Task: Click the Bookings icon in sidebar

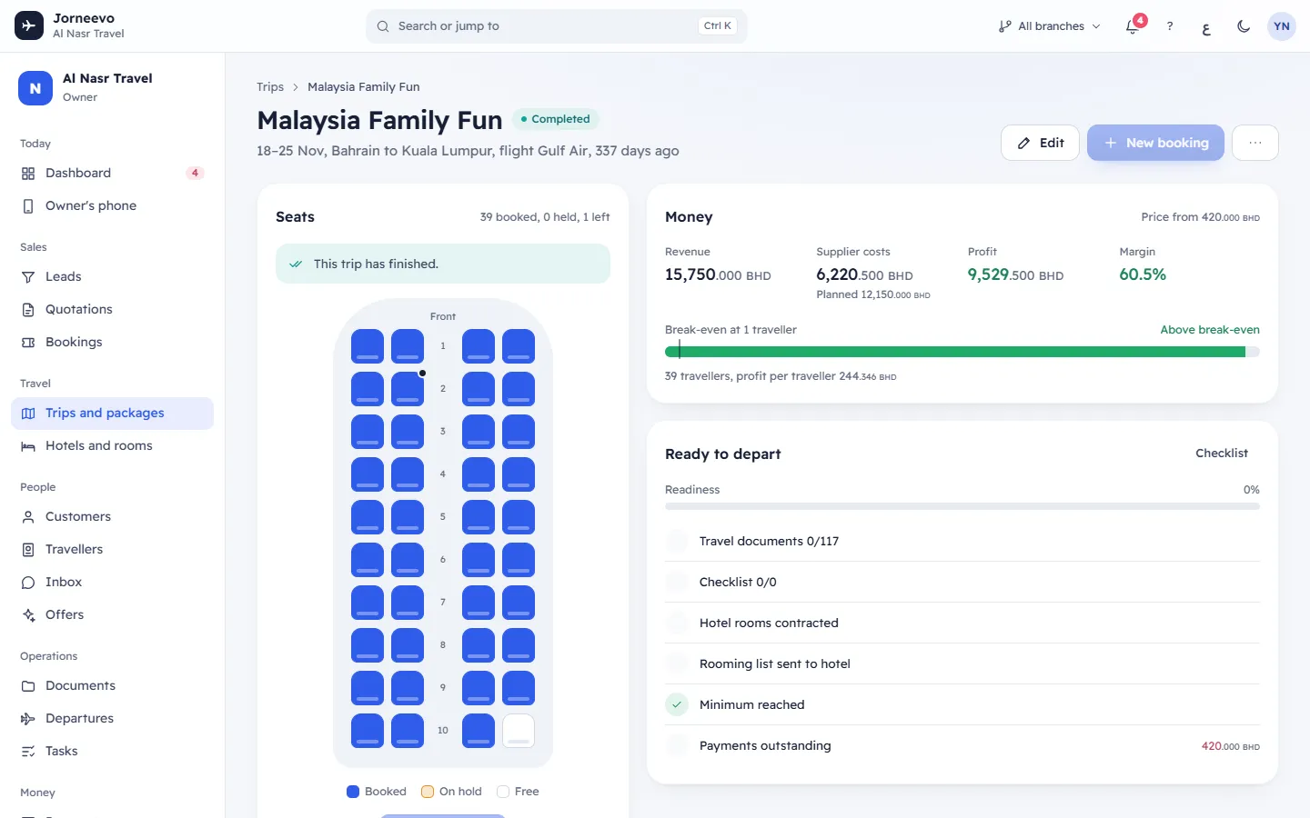Action: point(28,343)
